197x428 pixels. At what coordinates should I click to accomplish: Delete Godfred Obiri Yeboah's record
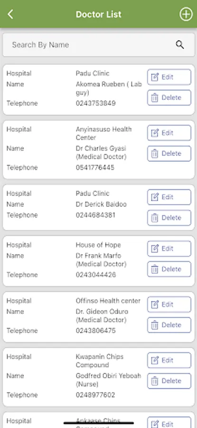point(169,381)
